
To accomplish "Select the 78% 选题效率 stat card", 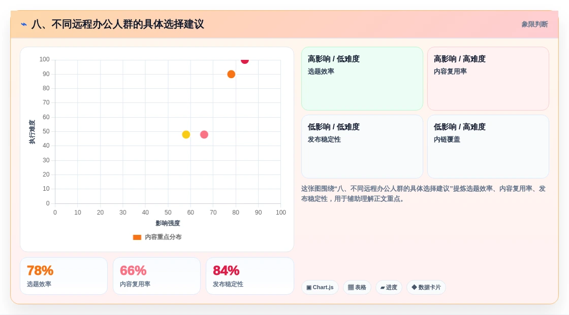I will 64,276.
